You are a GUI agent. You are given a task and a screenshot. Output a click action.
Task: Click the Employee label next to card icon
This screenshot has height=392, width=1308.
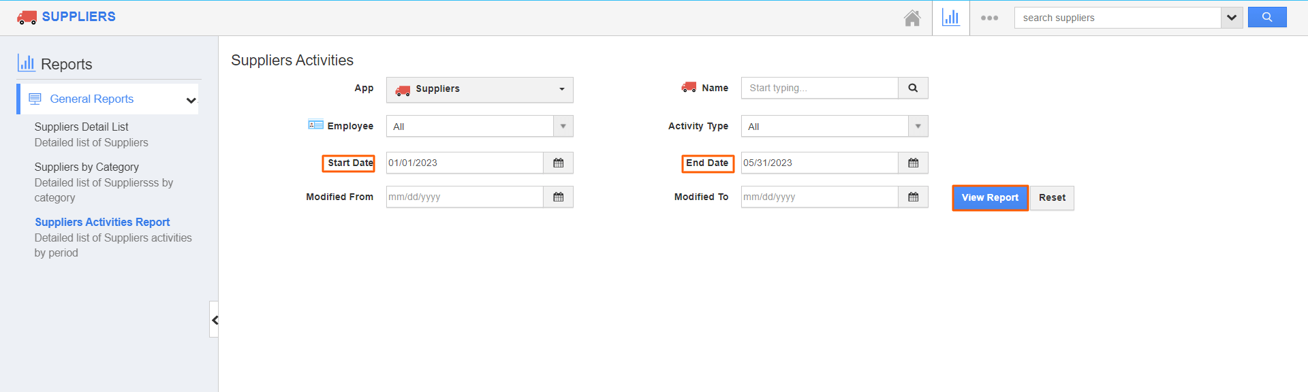(x=350, y=126)
